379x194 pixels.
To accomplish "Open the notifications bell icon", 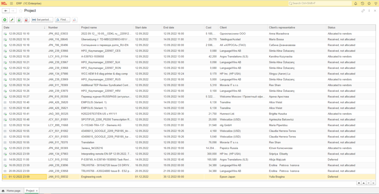I will [x=355, y=3].
